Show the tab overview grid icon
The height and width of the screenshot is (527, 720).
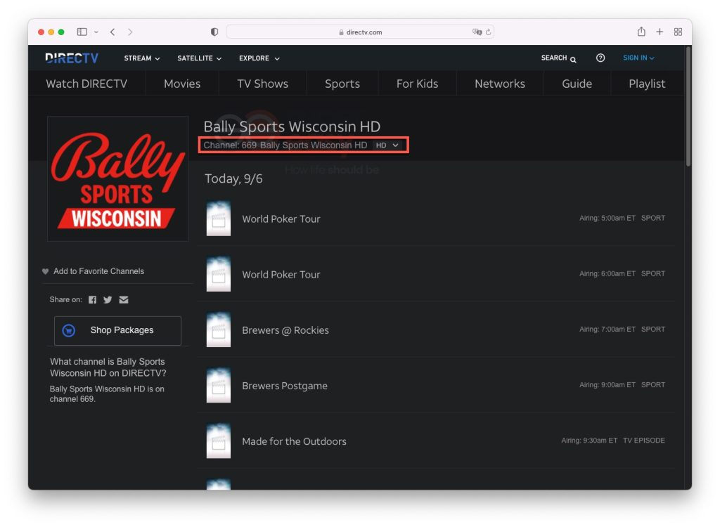[678, 32]
